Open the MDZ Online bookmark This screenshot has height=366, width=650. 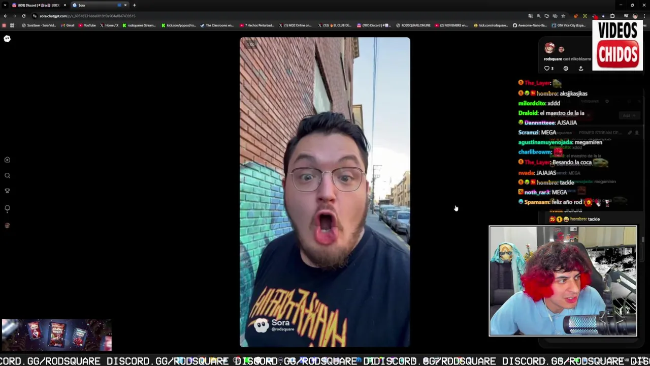point(295,25)
